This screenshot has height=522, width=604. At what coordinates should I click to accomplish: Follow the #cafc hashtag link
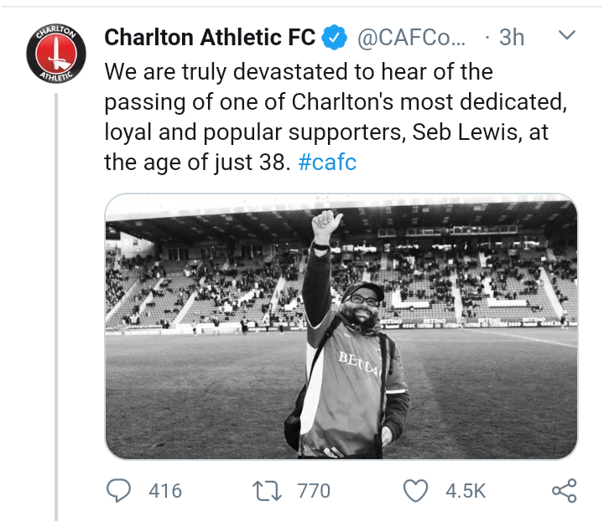(x=327, y=162)
